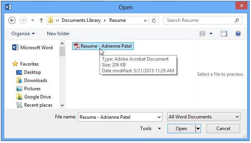Screen dimensions: 251x143
Task: Open the Help button
Action: pos(238,34)
